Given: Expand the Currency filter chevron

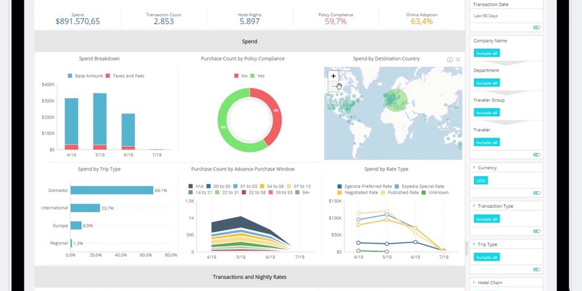Looking at the screenshot, I should click(x=474, y=168).
